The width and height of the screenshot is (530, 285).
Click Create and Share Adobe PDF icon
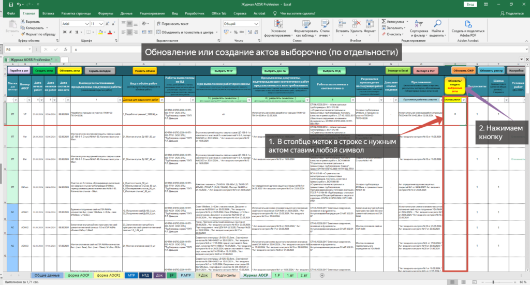[468, 24]
